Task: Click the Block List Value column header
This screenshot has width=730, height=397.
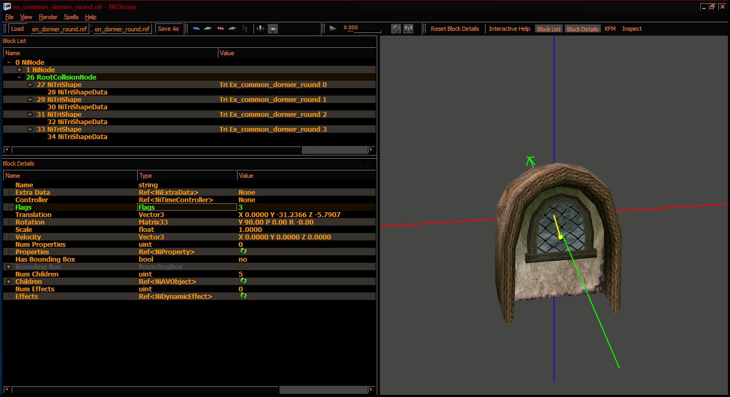Action: click(x=296, y=53)
